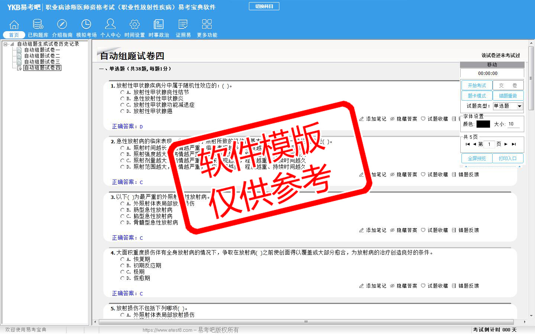Select option D 放射性甲状腺癌 for question 1
Screen dimensions: 535x334
(x=123, y=111)
